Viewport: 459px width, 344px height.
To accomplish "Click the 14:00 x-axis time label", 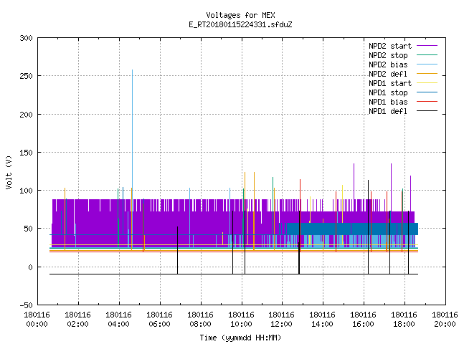I will pyautogui.click(x=322, y=324).
